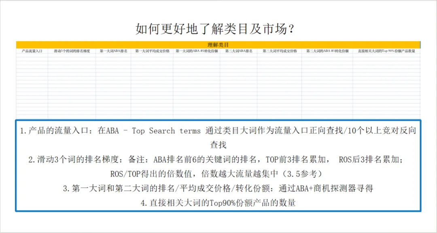Click the 第二大词的ABA #1转化份额 header

pos(327,51)
